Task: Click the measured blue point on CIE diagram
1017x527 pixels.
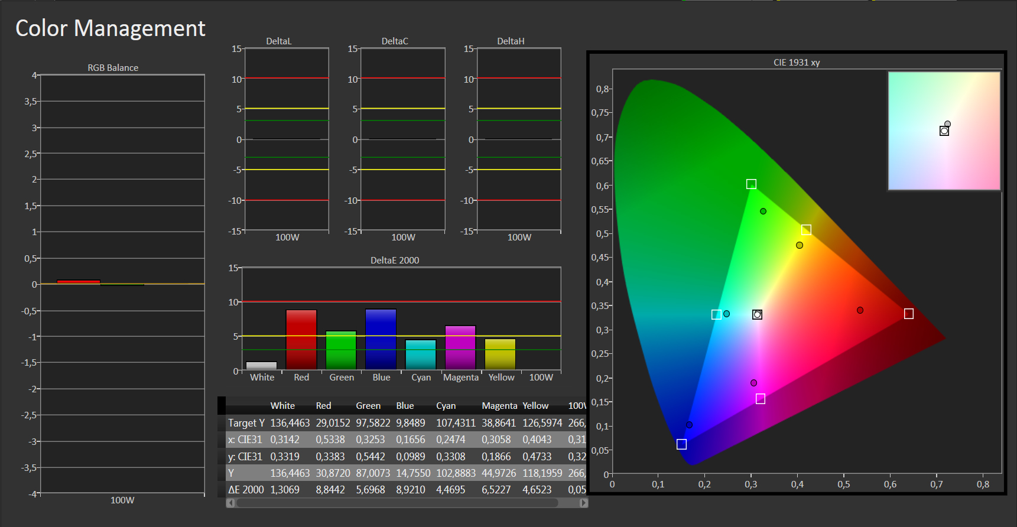Action: [689, 425]
